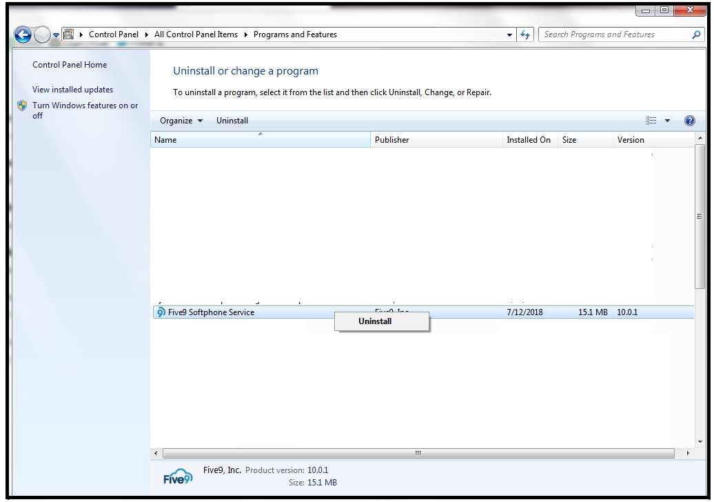Screen dimensions: 714x502
Task: Open the address bar history dropdown
Action: click(509, 34)
